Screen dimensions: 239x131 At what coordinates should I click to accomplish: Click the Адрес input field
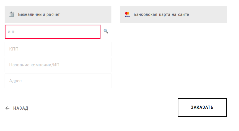coord(58,81)
